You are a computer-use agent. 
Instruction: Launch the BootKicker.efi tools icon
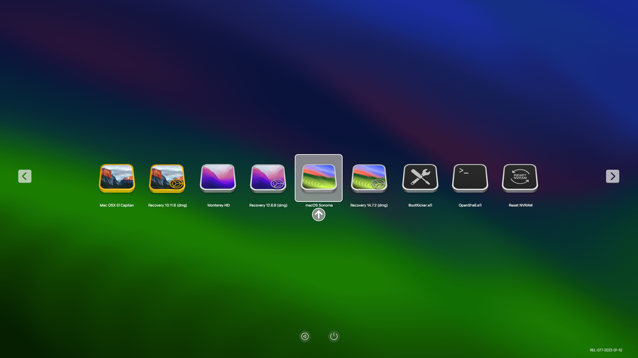click(420, 178)
